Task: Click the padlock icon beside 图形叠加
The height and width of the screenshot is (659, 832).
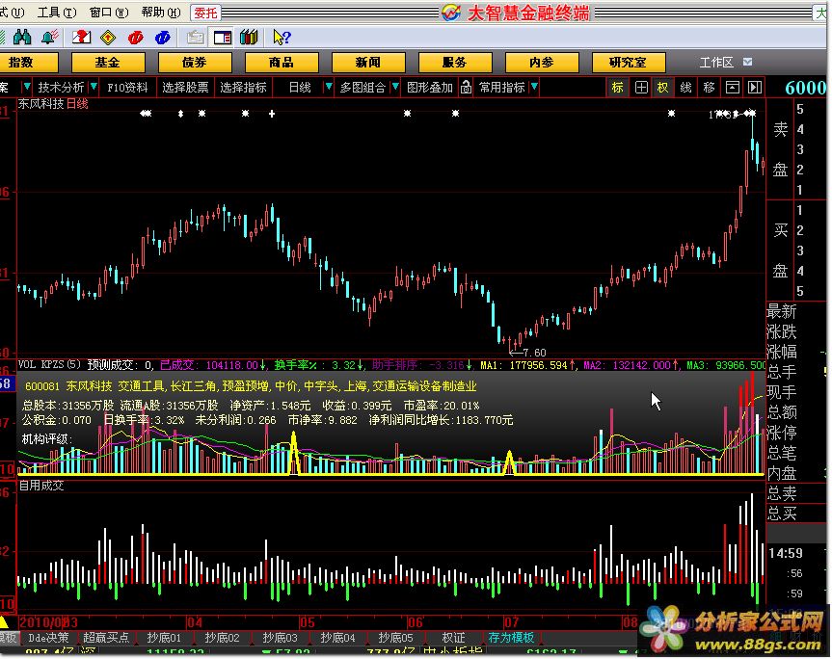Action: [x=466, y=87]
